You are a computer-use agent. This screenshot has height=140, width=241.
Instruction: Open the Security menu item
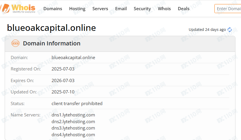click(x=142, y=9)
